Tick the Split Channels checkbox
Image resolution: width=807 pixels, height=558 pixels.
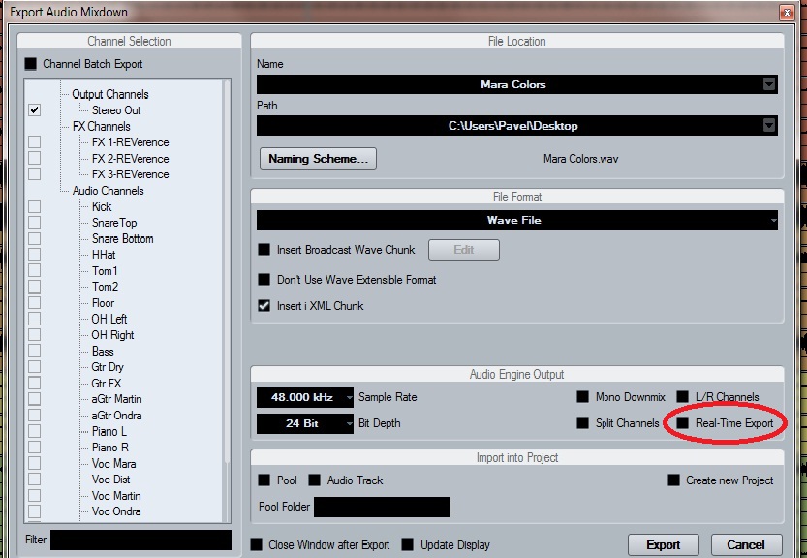[583, 423]
